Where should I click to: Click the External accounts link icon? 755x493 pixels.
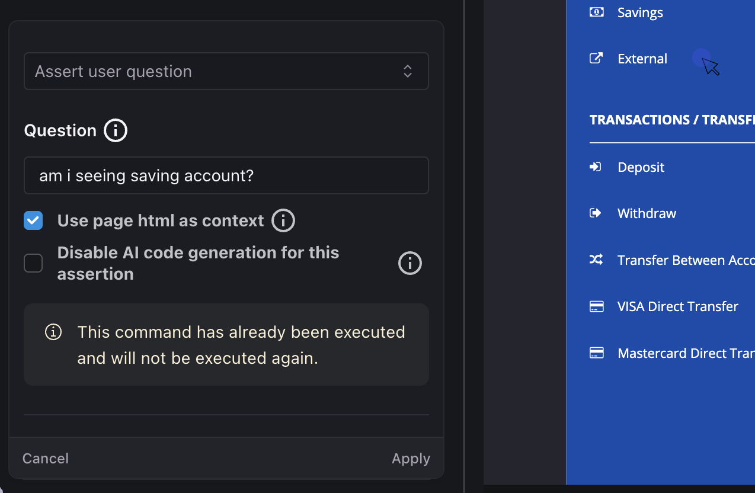click(596, 58)
